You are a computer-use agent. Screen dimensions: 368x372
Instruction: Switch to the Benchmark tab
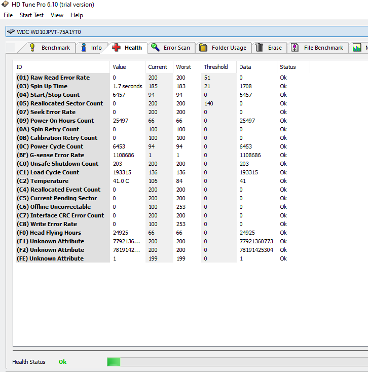click(x=50, y=48)
